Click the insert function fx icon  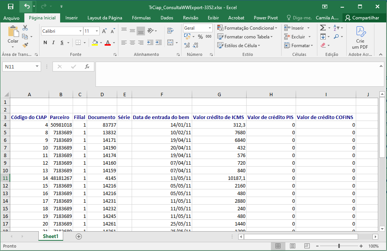(x=87, y=67)
